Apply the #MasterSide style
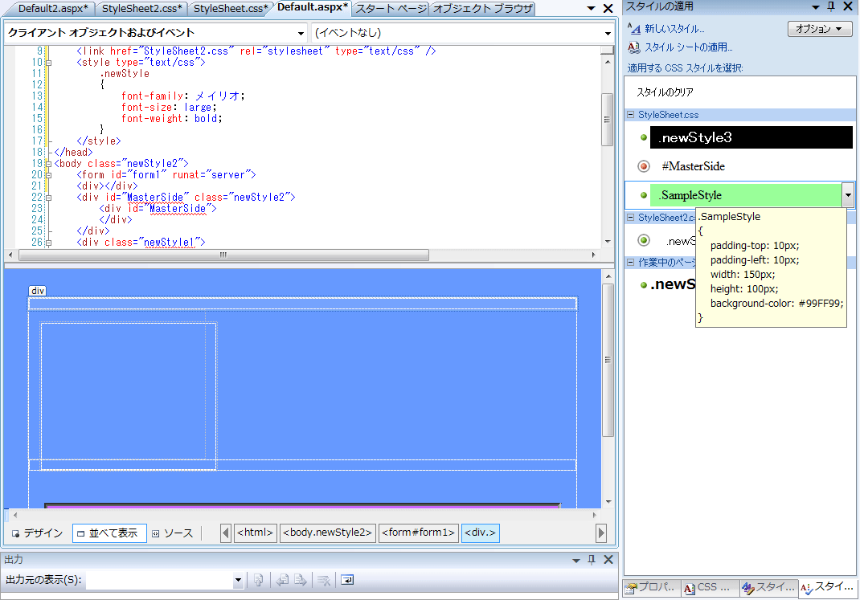This screenshot has width=860, height=600. [x=694, y=166]
